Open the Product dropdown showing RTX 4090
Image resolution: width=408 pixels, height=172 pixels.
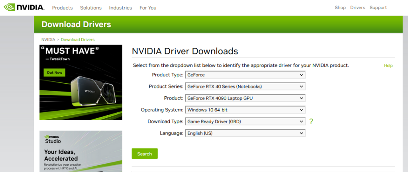pyautogui.click(x=245, y=98)
